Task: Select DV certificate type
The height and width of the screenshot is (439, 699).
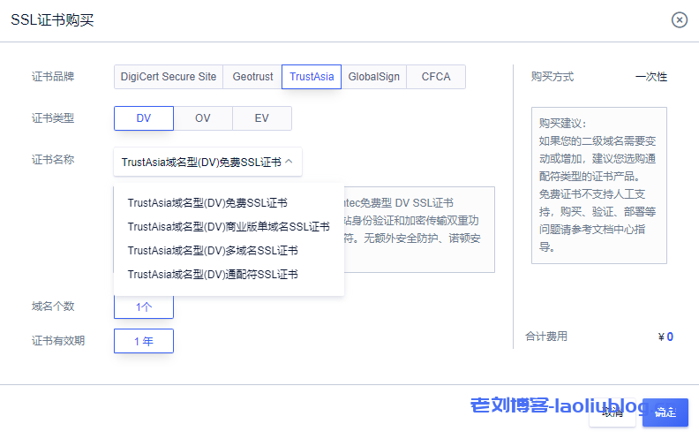Action: (x=144, y=118)
